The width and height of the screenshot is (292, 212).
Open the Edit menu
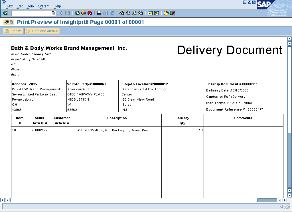[x=20, y=6]
